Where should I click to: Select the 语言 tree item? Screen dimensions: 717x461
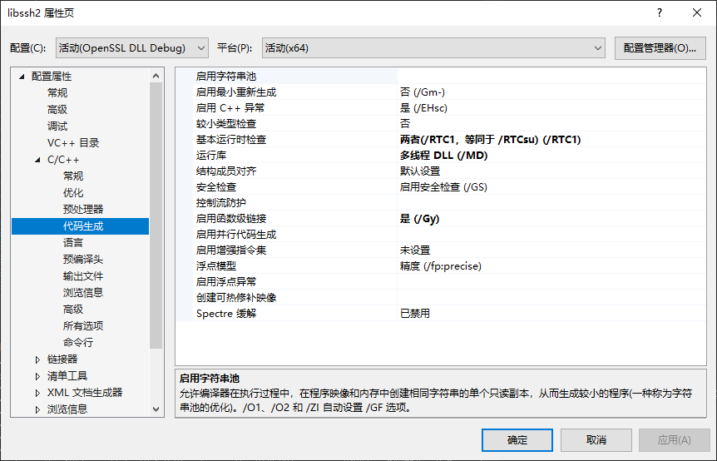pyautogui.click(x=73, y=242)
